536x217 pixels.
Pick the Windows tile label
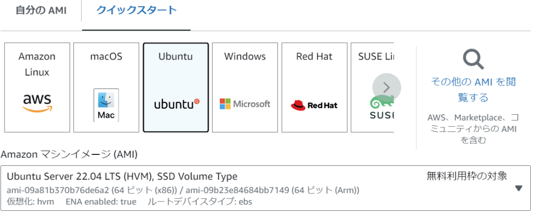[245, 56]
